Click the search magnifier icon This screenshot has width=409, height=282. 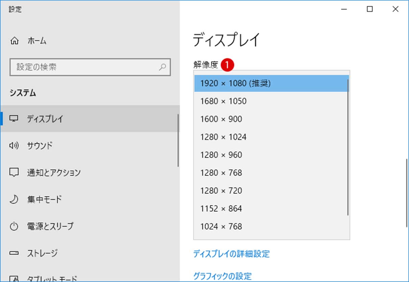(162, 67)
